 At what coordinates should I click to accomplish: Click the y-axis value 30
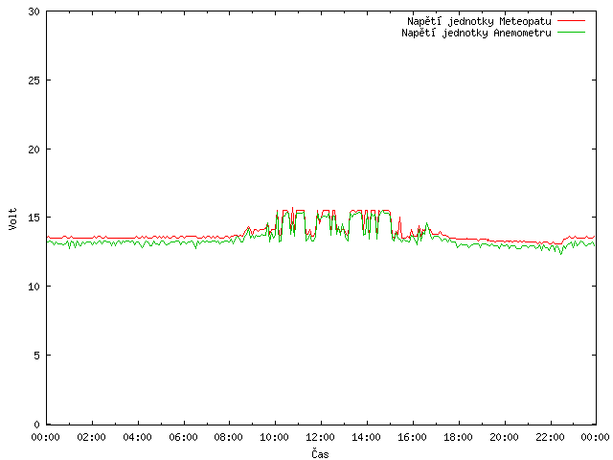pos(34,11)
